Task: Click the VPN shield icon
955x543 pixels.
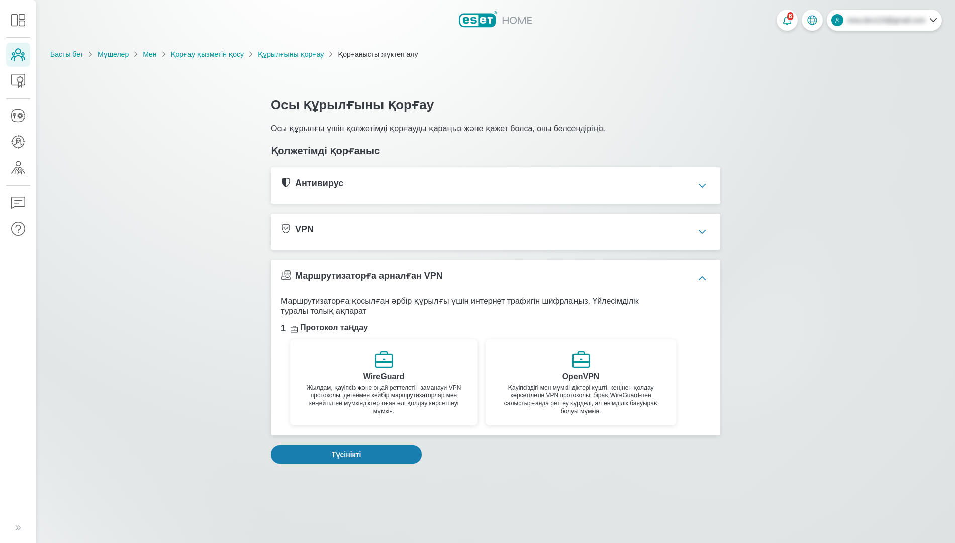Action: 286,229
